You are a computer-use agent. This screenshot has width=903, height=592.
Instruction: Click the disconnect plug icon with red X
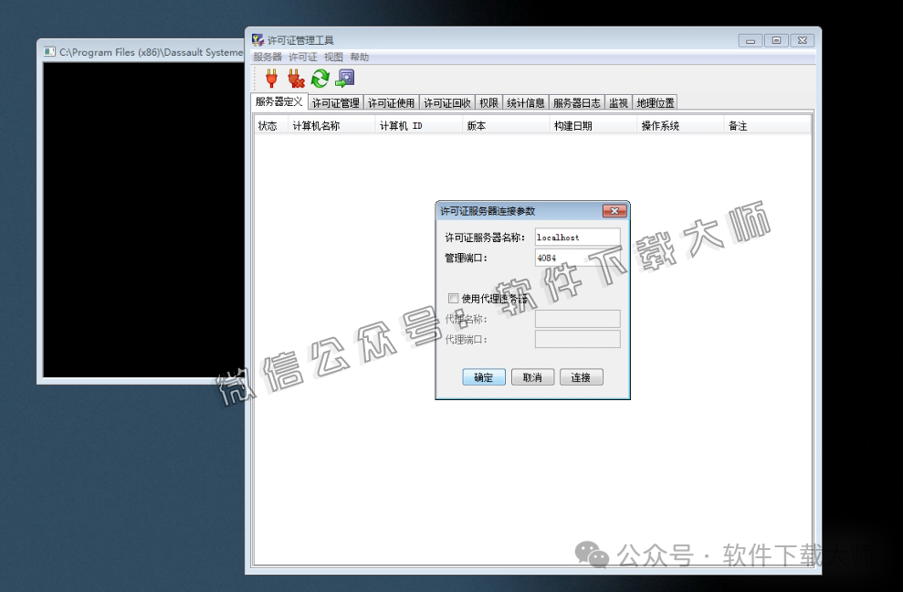click(x=295, y=79)
